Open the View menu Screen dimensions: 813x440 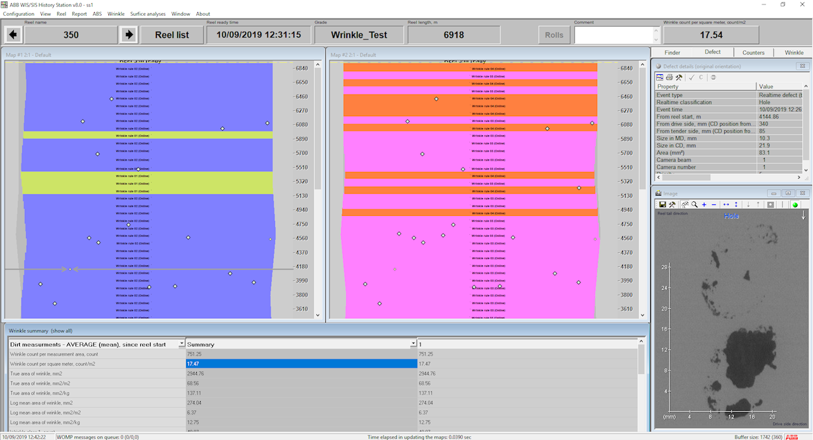click(x=45, y=13)
